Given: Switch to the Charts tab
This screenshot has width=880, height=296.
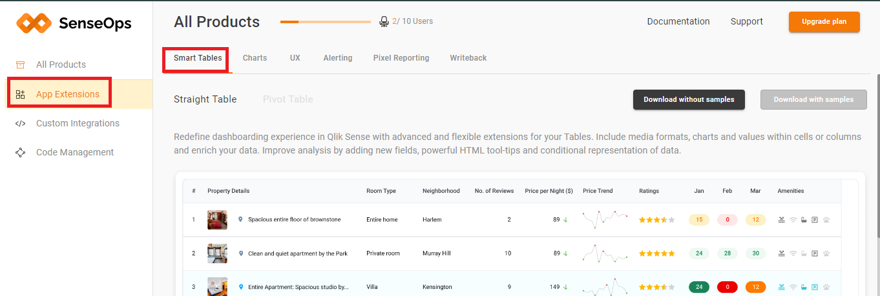Looking at the screenshot, I should tap(255, 58).
